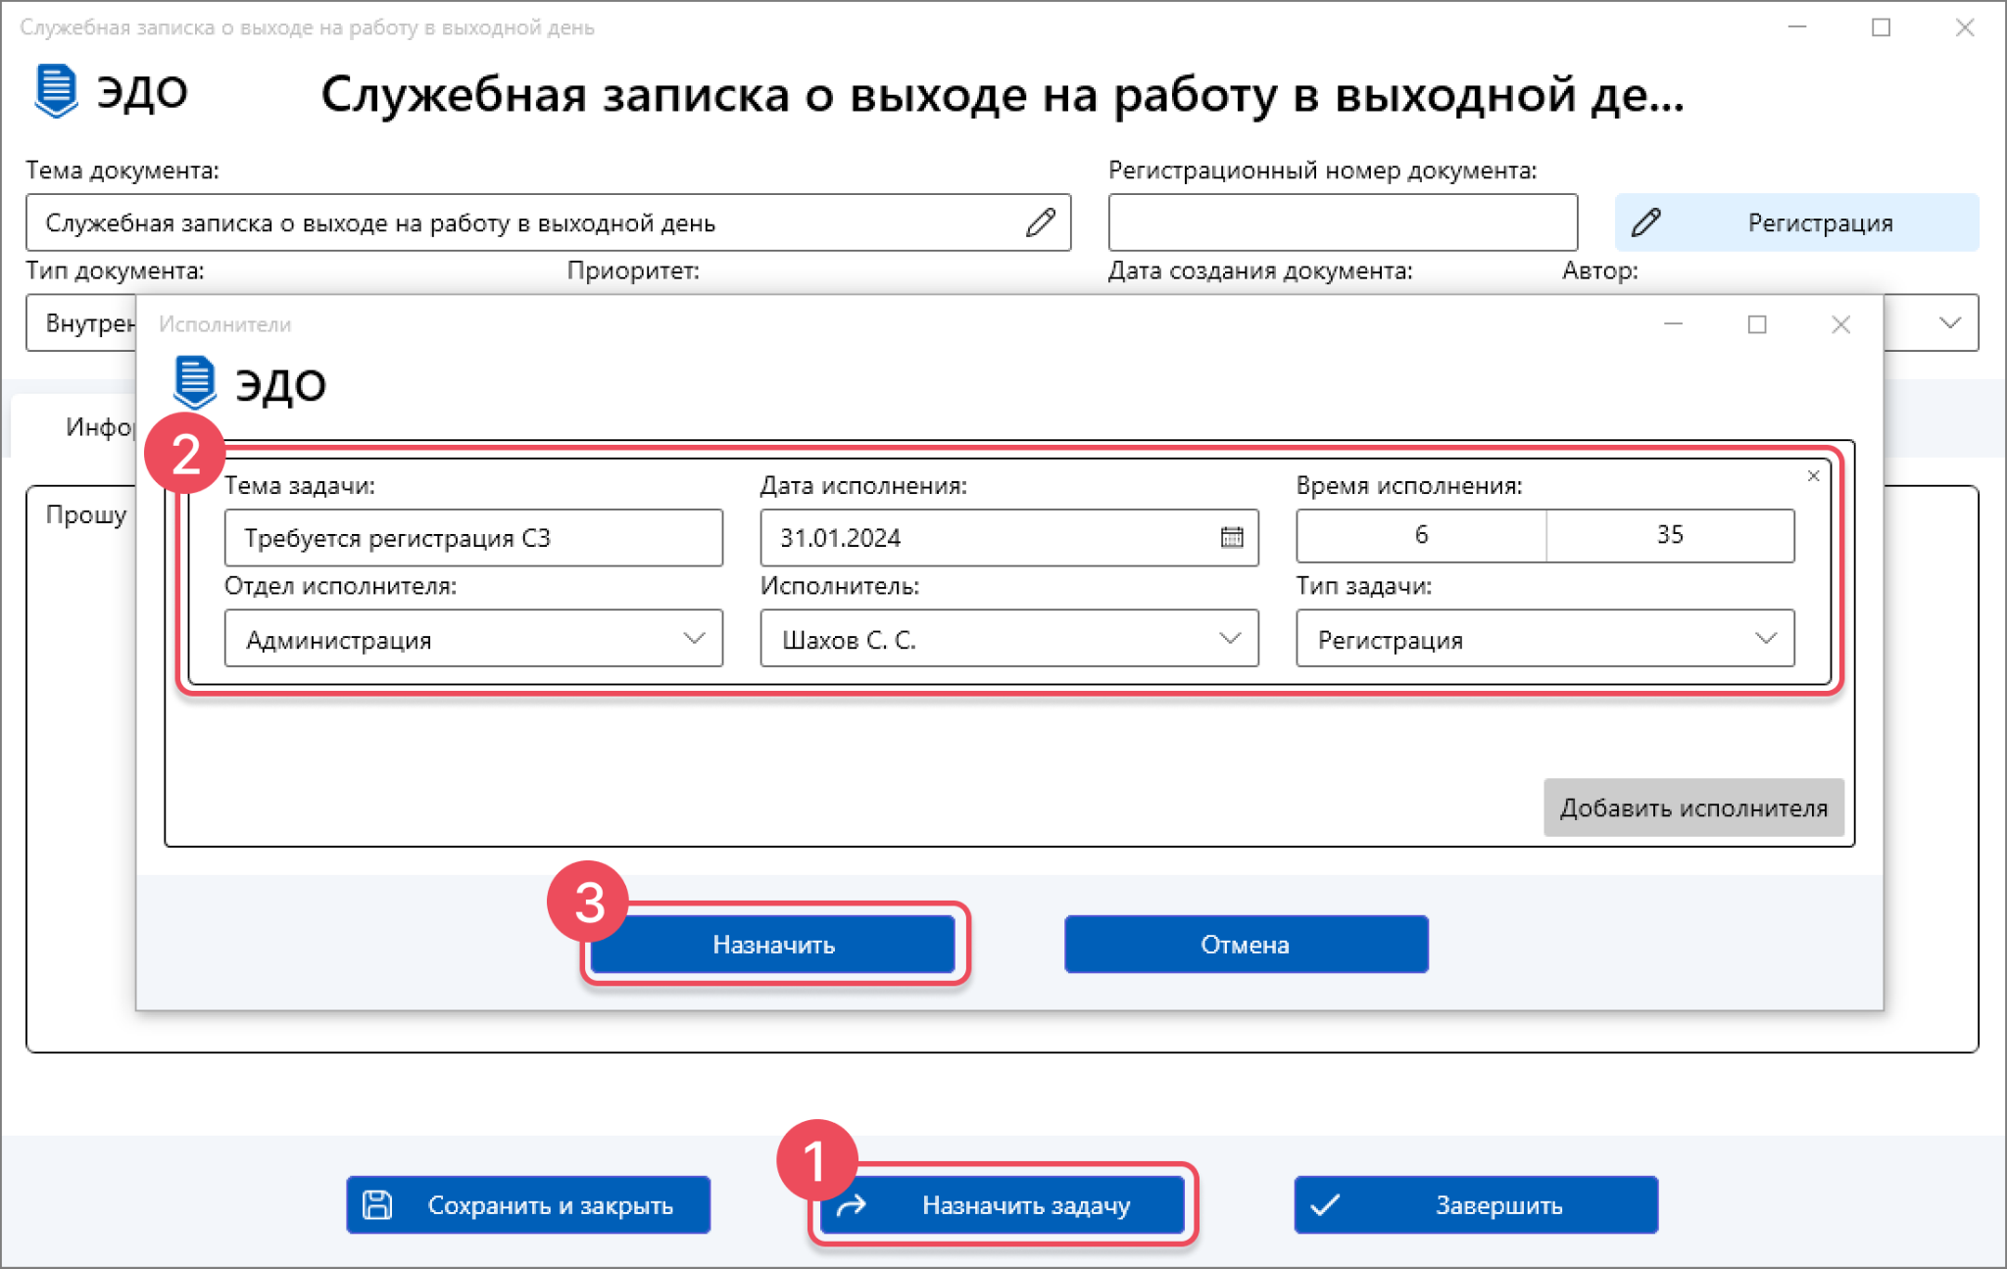Click the ЭДО logo in Исполнители dialog
Screen dimensions: 2007x1269
point(249,383)
